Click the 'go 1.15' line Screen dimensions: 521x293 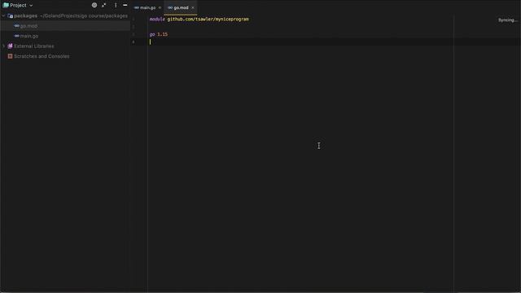click(159, 34)
